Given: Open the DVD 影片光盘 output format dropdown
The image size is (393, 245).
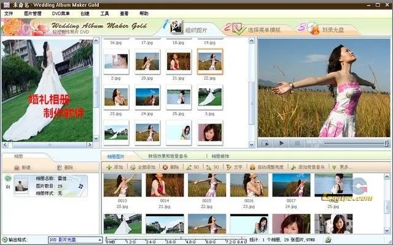Looking at the screenshot, I should pos(75,239).
